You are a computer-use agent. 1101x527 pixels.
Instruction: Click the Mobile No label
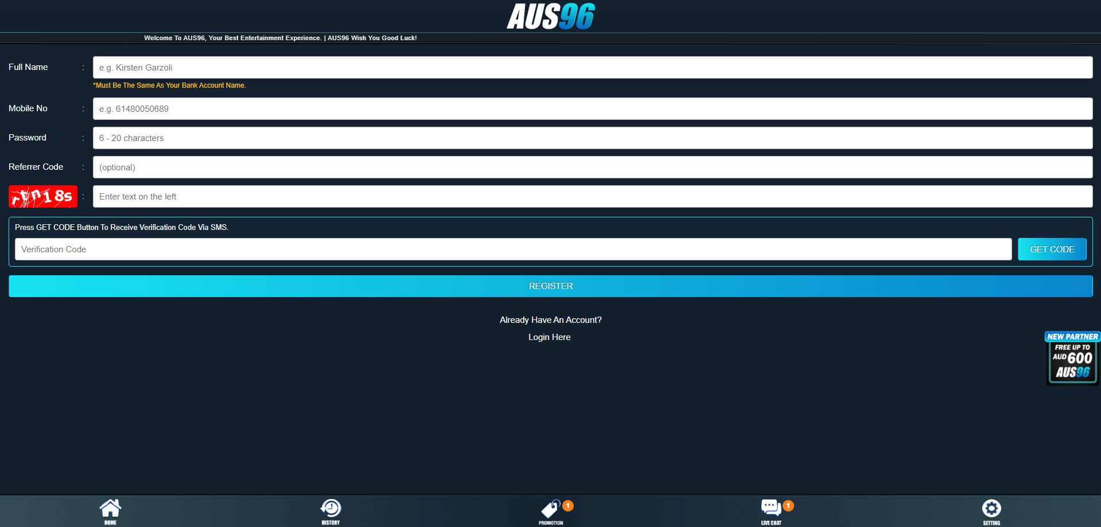[x=28, y=108]
